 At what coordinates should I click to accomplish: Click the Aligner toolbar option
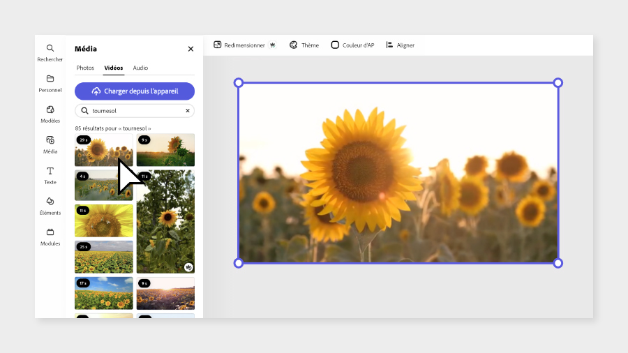tap(400, 45)
